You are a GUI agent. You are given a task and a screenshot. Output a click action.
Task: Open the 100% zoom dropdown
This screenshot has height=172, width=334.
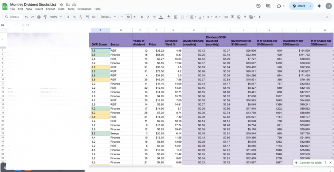click(56, 17)
